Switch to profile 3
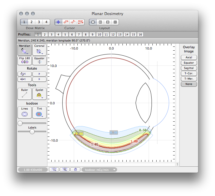This screenshot has height=196, width=215. [52, 34]
